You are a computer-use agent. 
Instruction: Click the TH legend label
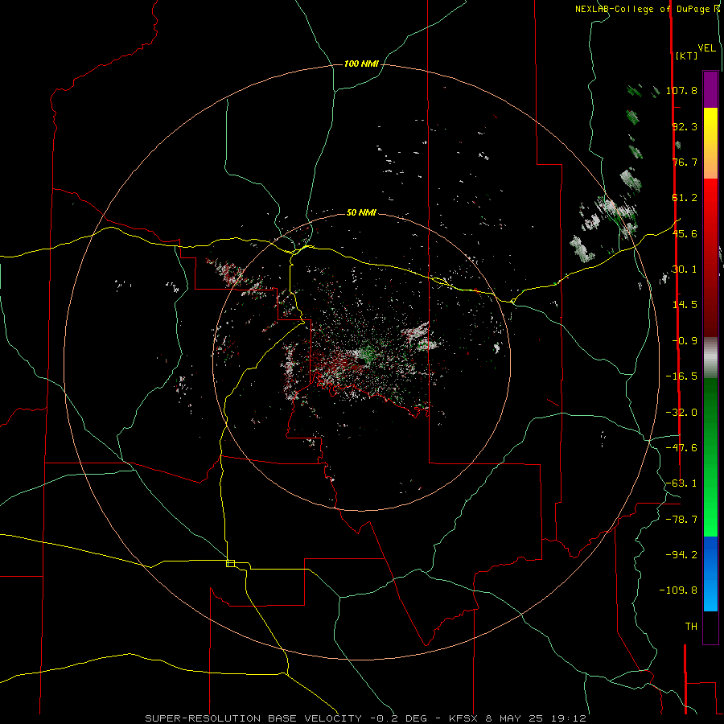coord(691,627)
